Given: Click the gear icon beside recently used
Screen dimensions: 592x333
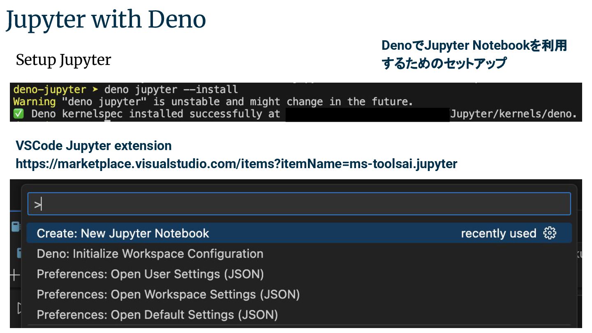Looking at the screenshot, I should 550,233.
